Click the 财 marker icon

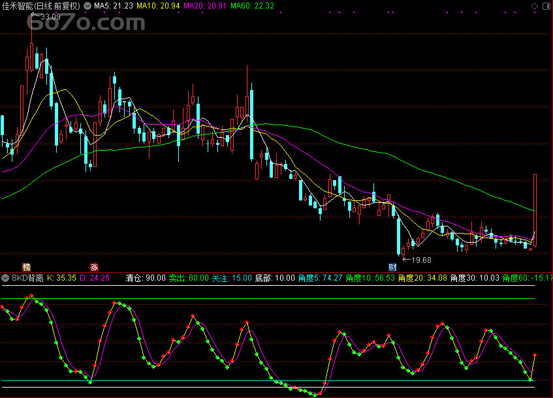coord(392,268)
